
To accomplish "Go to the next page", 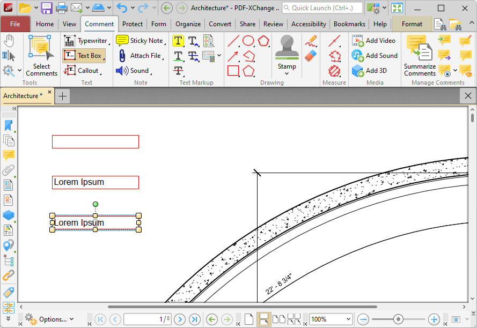I will (x=180, y=319).
